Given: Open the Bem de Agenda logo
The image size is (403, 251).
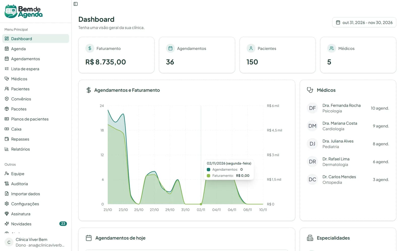Looking at the screenshot, I should coord(24,11).
